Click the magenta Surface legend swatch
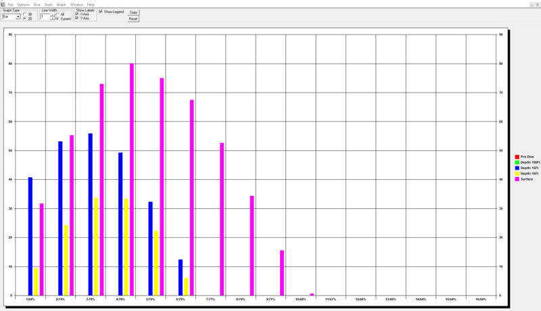The height and width of the screenshot is (311, 541). point(517,179)
